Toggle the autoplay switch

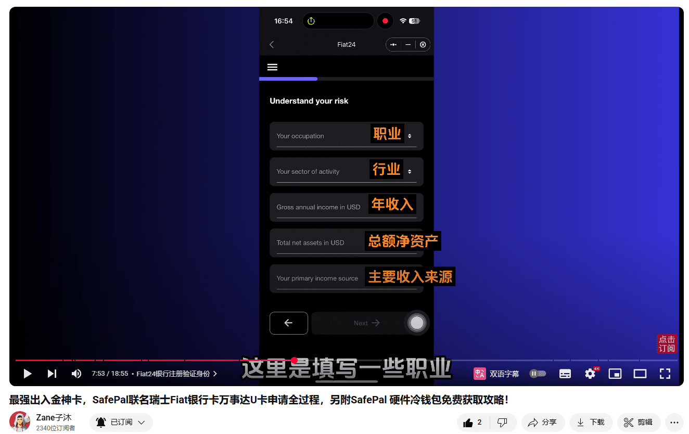point(538,374)
